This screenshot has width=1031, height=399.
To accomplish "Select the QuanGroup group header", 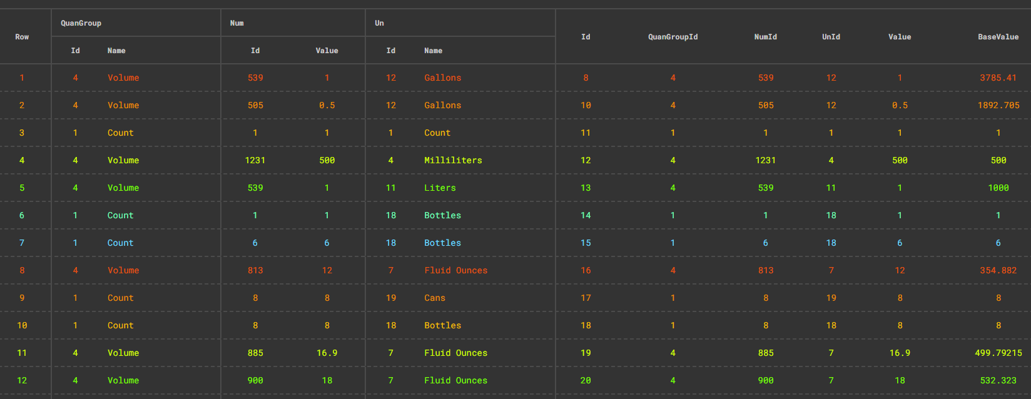I will click(x=81, y=23).
